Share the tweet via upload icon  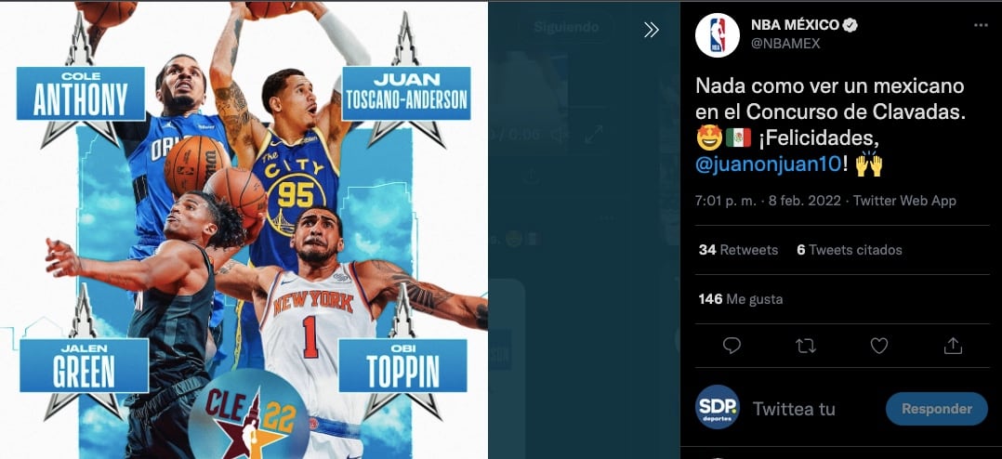[x=953, y=346]
